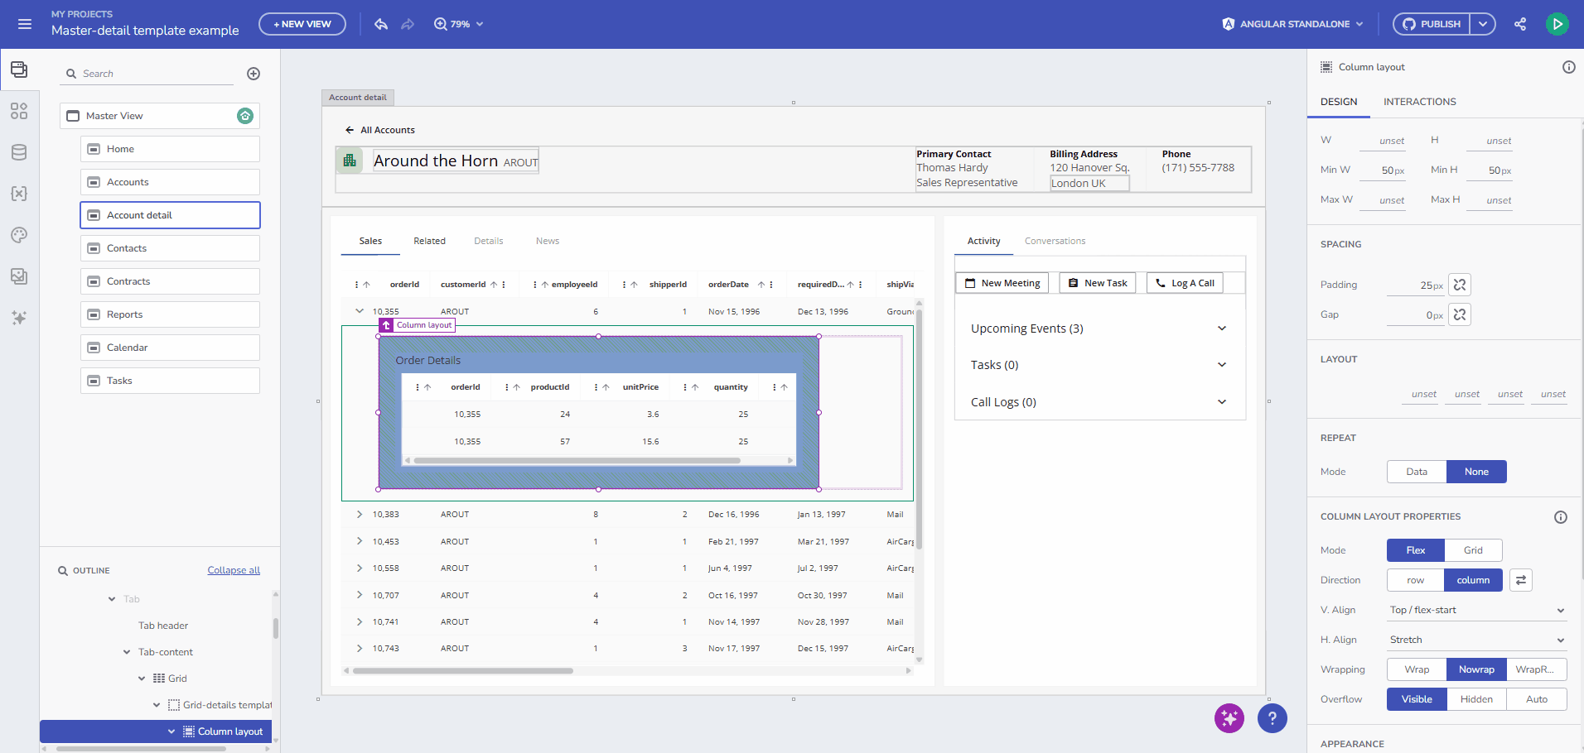The height and width of the screenshot is (753, 1584).
Task: Set Overflow to Hidden
Action: pyautogui.click(x=1475, y=699)
